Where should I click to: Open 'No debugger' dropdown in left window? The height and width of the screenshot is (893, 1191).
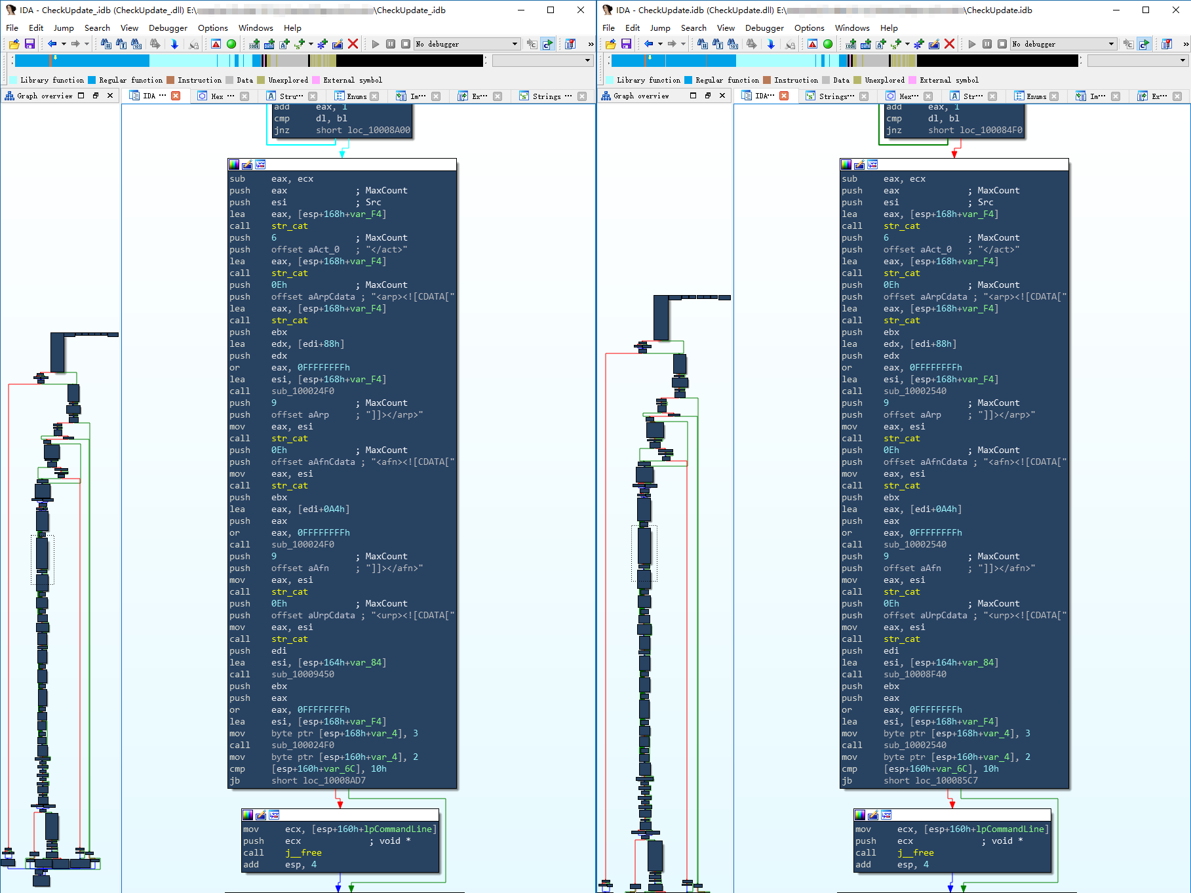tap(467, 44)
